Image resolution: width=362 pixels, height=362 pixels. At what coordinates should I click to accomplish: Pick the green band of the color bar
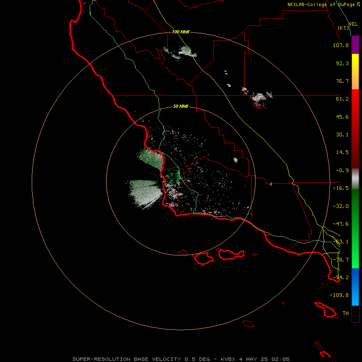tap(355, 228)
